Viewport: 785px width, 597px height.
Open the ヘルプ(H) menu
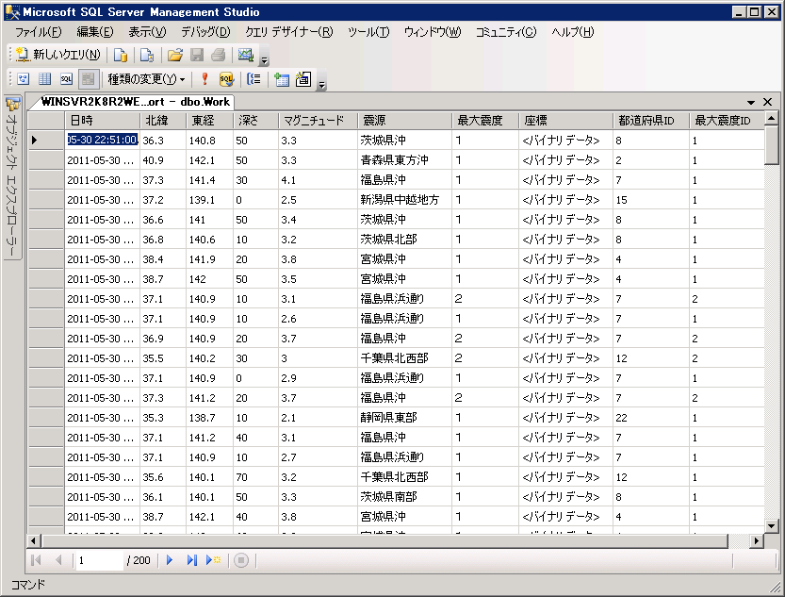[x=572, y=32]
